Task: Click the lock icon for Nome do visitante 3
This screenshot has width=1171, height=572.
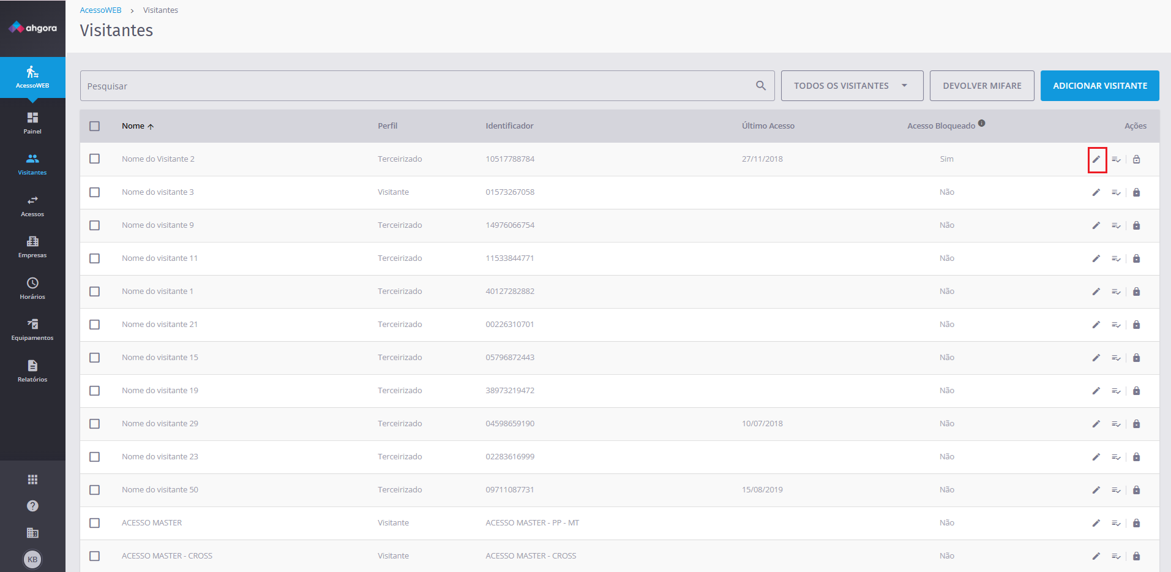Action: click(x=1136, y=192)
